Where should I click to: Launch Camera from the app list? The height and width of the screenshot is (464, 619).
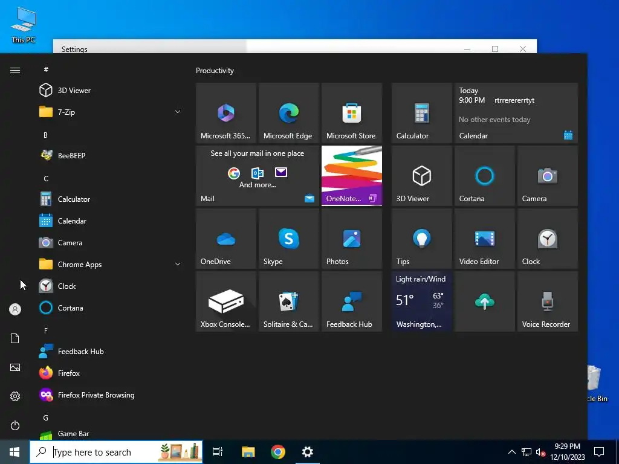[x=111, y=242]
